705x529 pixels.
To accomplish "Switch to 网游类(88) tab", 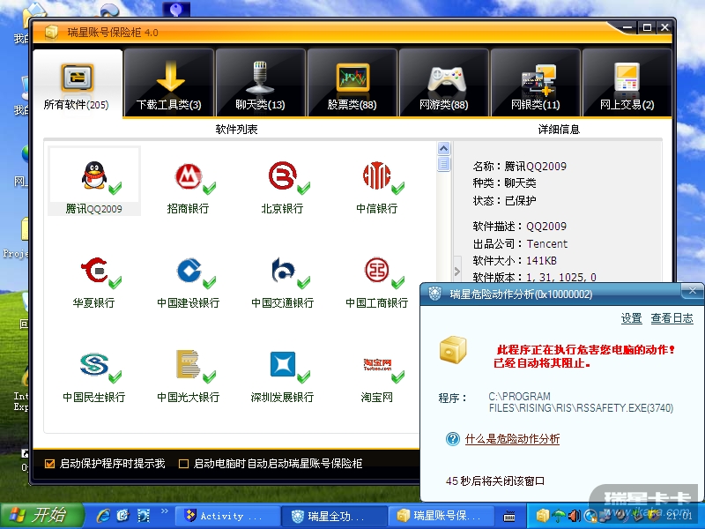I will click(444, 83).
